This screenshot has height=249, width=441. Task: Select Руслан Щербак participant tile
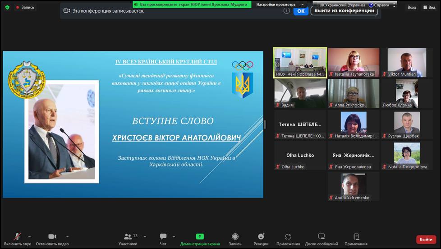point(407,124)
